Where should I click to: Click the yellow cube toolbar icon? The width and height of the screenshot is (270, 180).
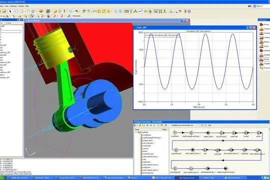[41, 11]
